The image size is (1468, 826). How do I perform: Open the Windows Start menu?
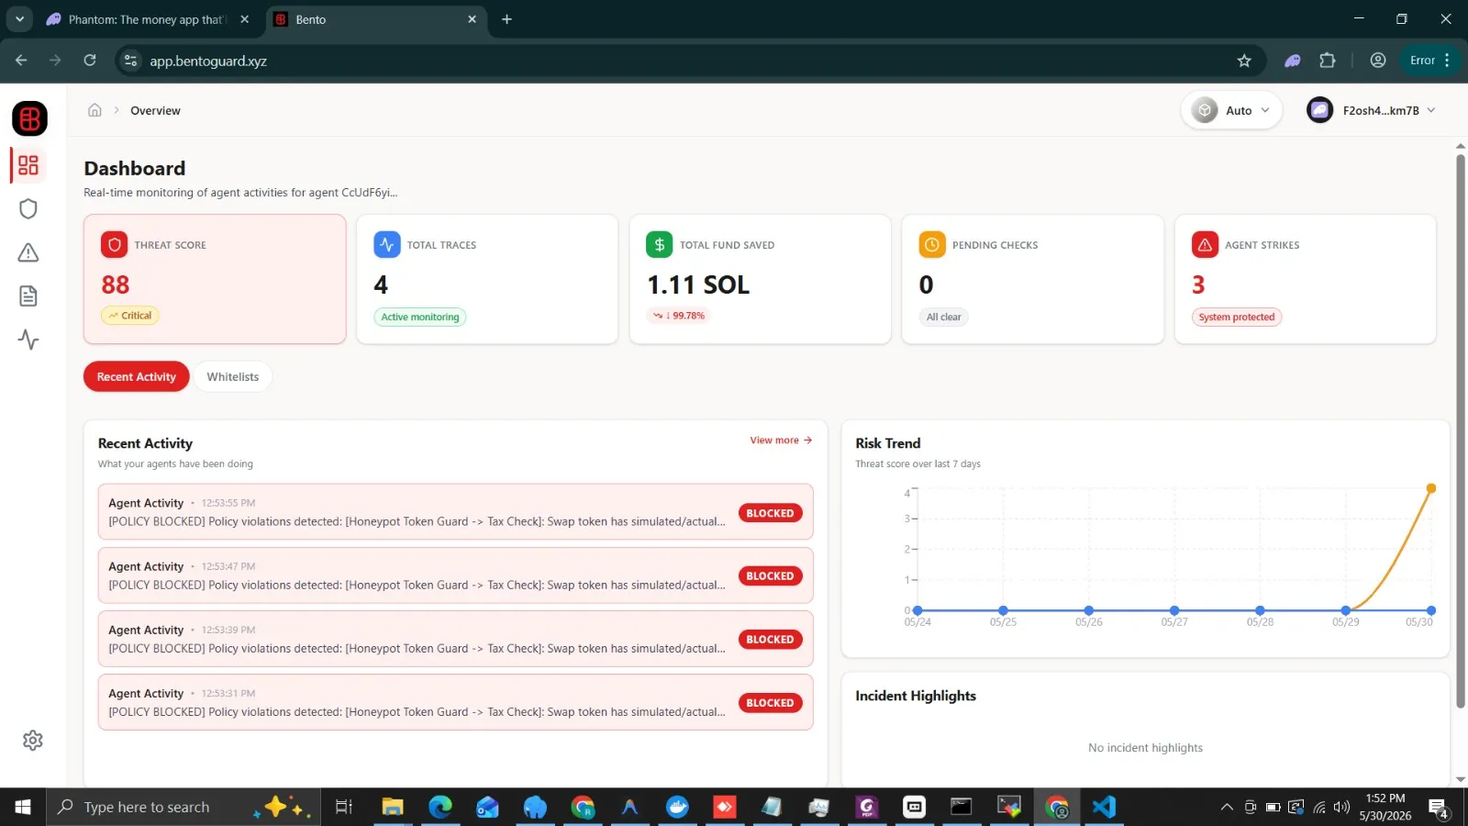pyautogui.click(x=23, y=807)
